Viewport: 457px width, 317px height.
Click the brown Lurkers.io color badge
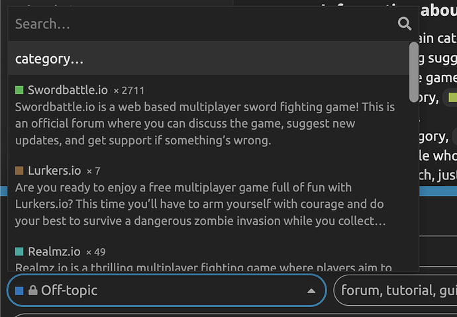point(19,171)
